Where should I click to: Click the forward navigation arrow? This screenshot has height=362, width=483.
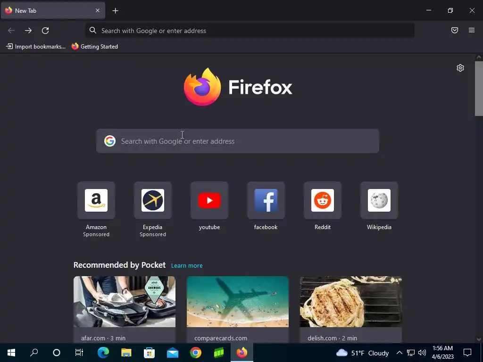(x=28, y=31)
